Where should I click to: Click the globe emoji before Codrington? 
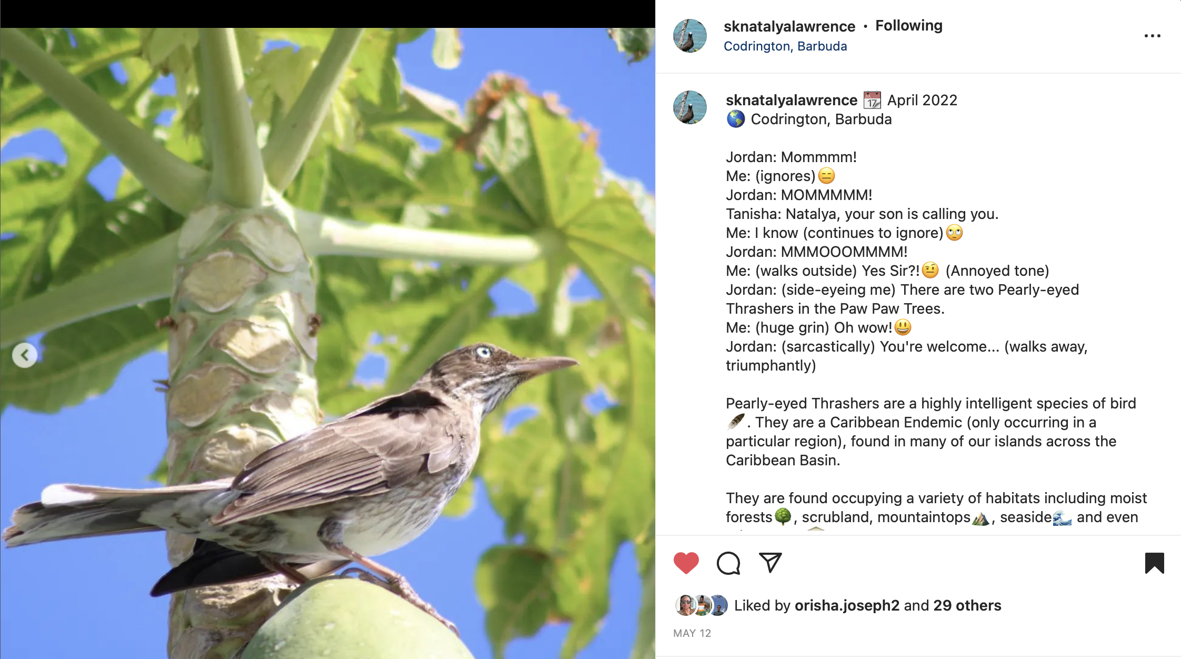click(x=736, y=119)
